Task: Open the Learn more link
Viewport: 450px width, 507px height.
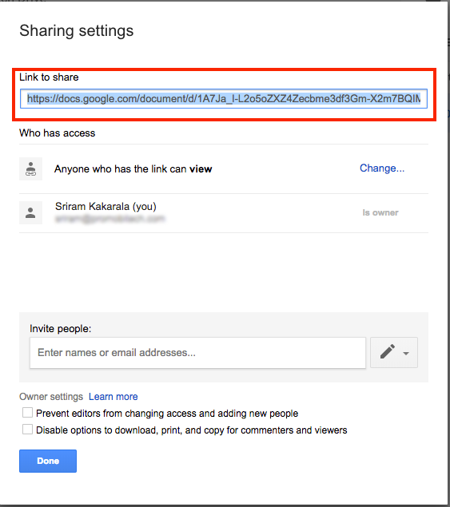Action: coord(113,396)
